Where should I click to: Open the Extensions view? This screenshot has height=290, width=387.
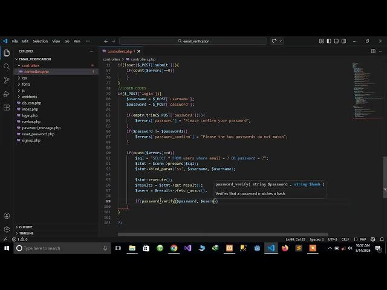(x=7, y=108)
